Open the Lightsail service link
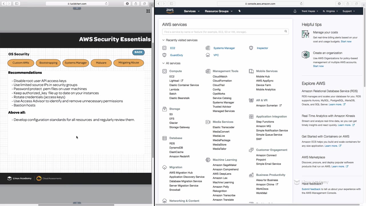Image resolution: width=366 pixels, height=206 pixels. click(174, 81)
